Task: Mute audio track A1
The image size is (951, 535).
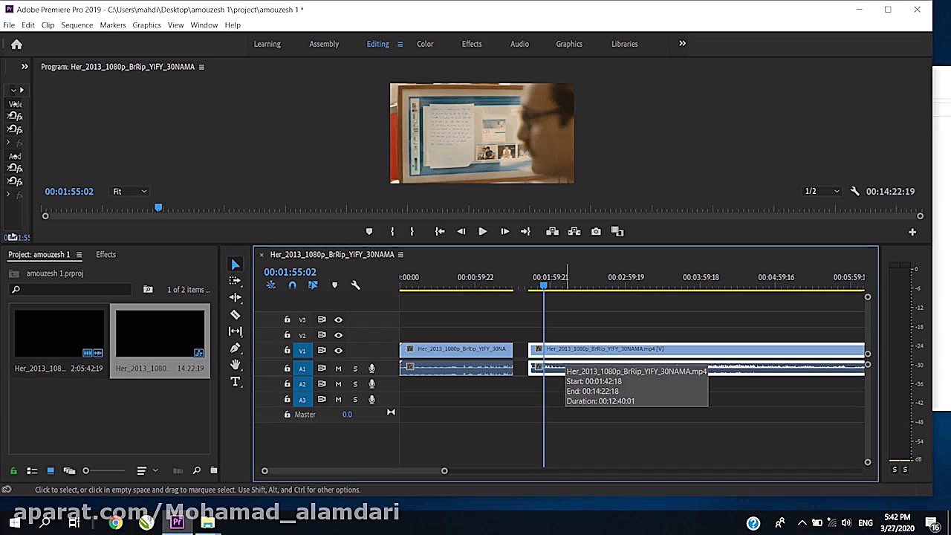Action: (338, 369)
